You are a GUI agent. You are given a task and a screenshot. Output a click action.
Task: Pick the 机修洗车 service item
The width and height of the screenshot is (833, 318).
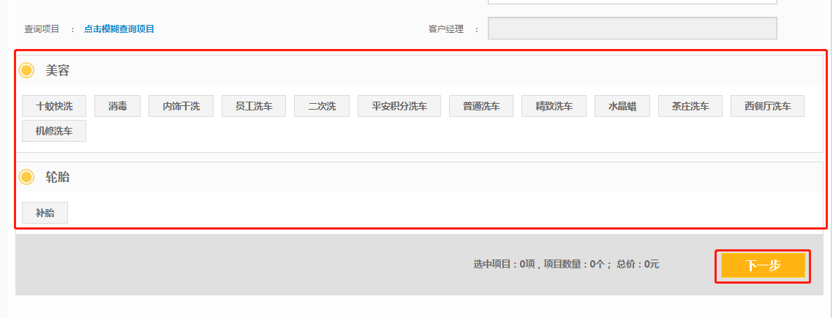[54, 131]
